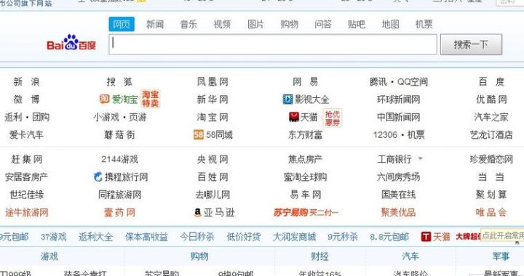The height and width of the screenshot is (276, 524).
Task: Click the 淘宝特卖 badge
Action: click(150, 99)
